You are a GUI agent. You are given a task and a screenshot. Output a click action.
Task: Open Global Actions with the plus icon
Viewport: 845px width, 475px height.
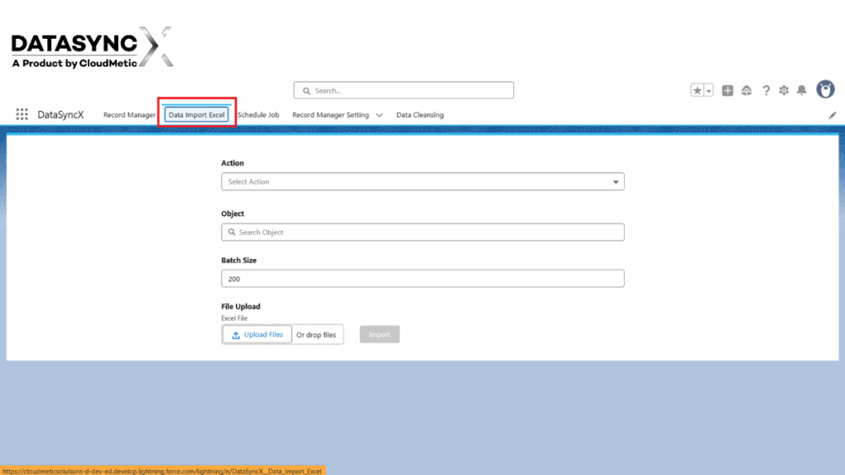pos(727,90)
